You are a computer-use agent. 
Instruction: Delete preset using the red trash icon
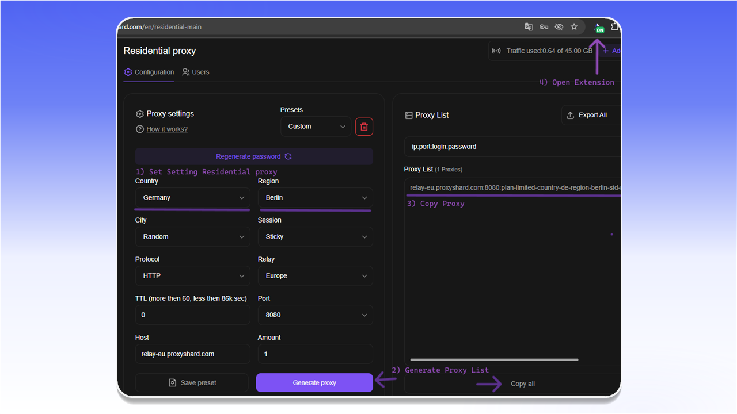(x=364, y=126)
